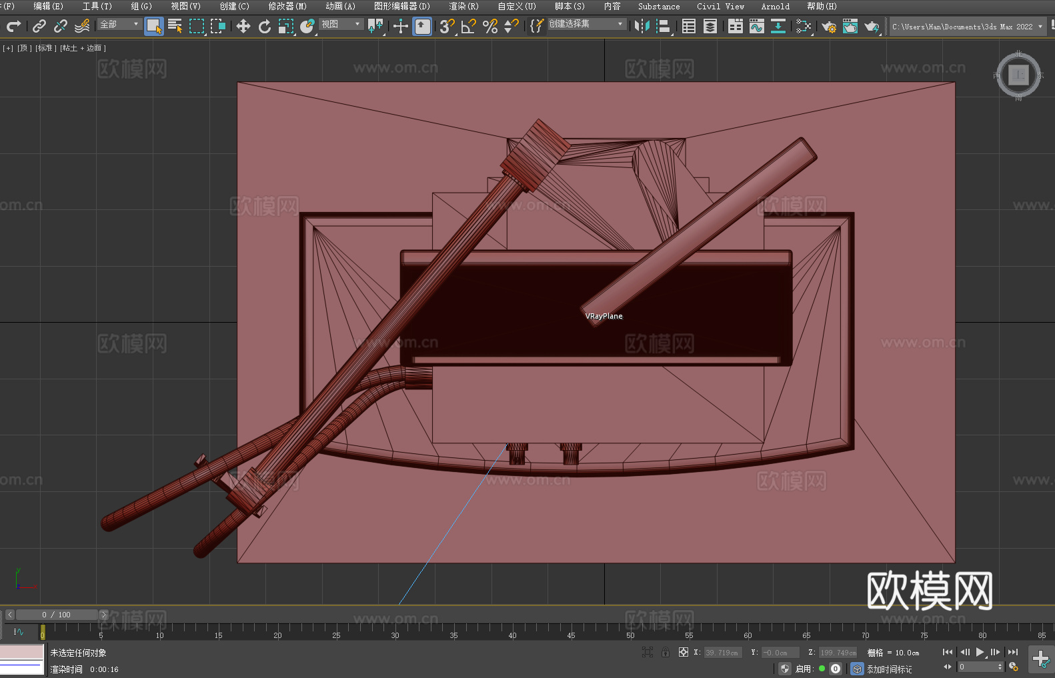Open the 视图 reference coordinate dropdown

pos(341,25)
